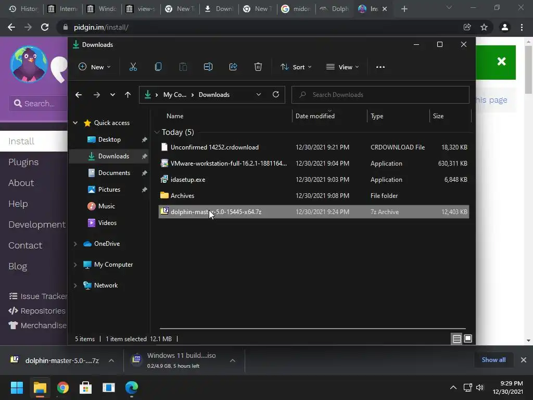
Task: Click the Cut icon in Explorer toolbar
Action: (133, 67)
